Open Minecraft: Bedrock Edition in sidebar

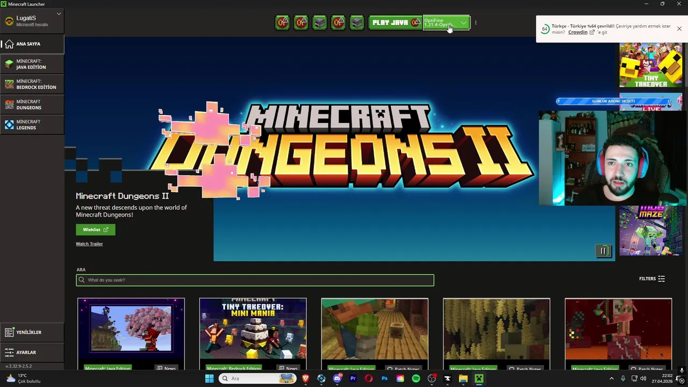(x=32, y=84)
